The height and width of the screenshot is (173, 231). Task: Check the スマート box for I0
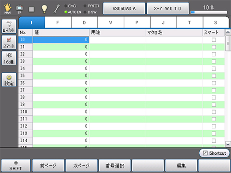(x=214, y=39)
